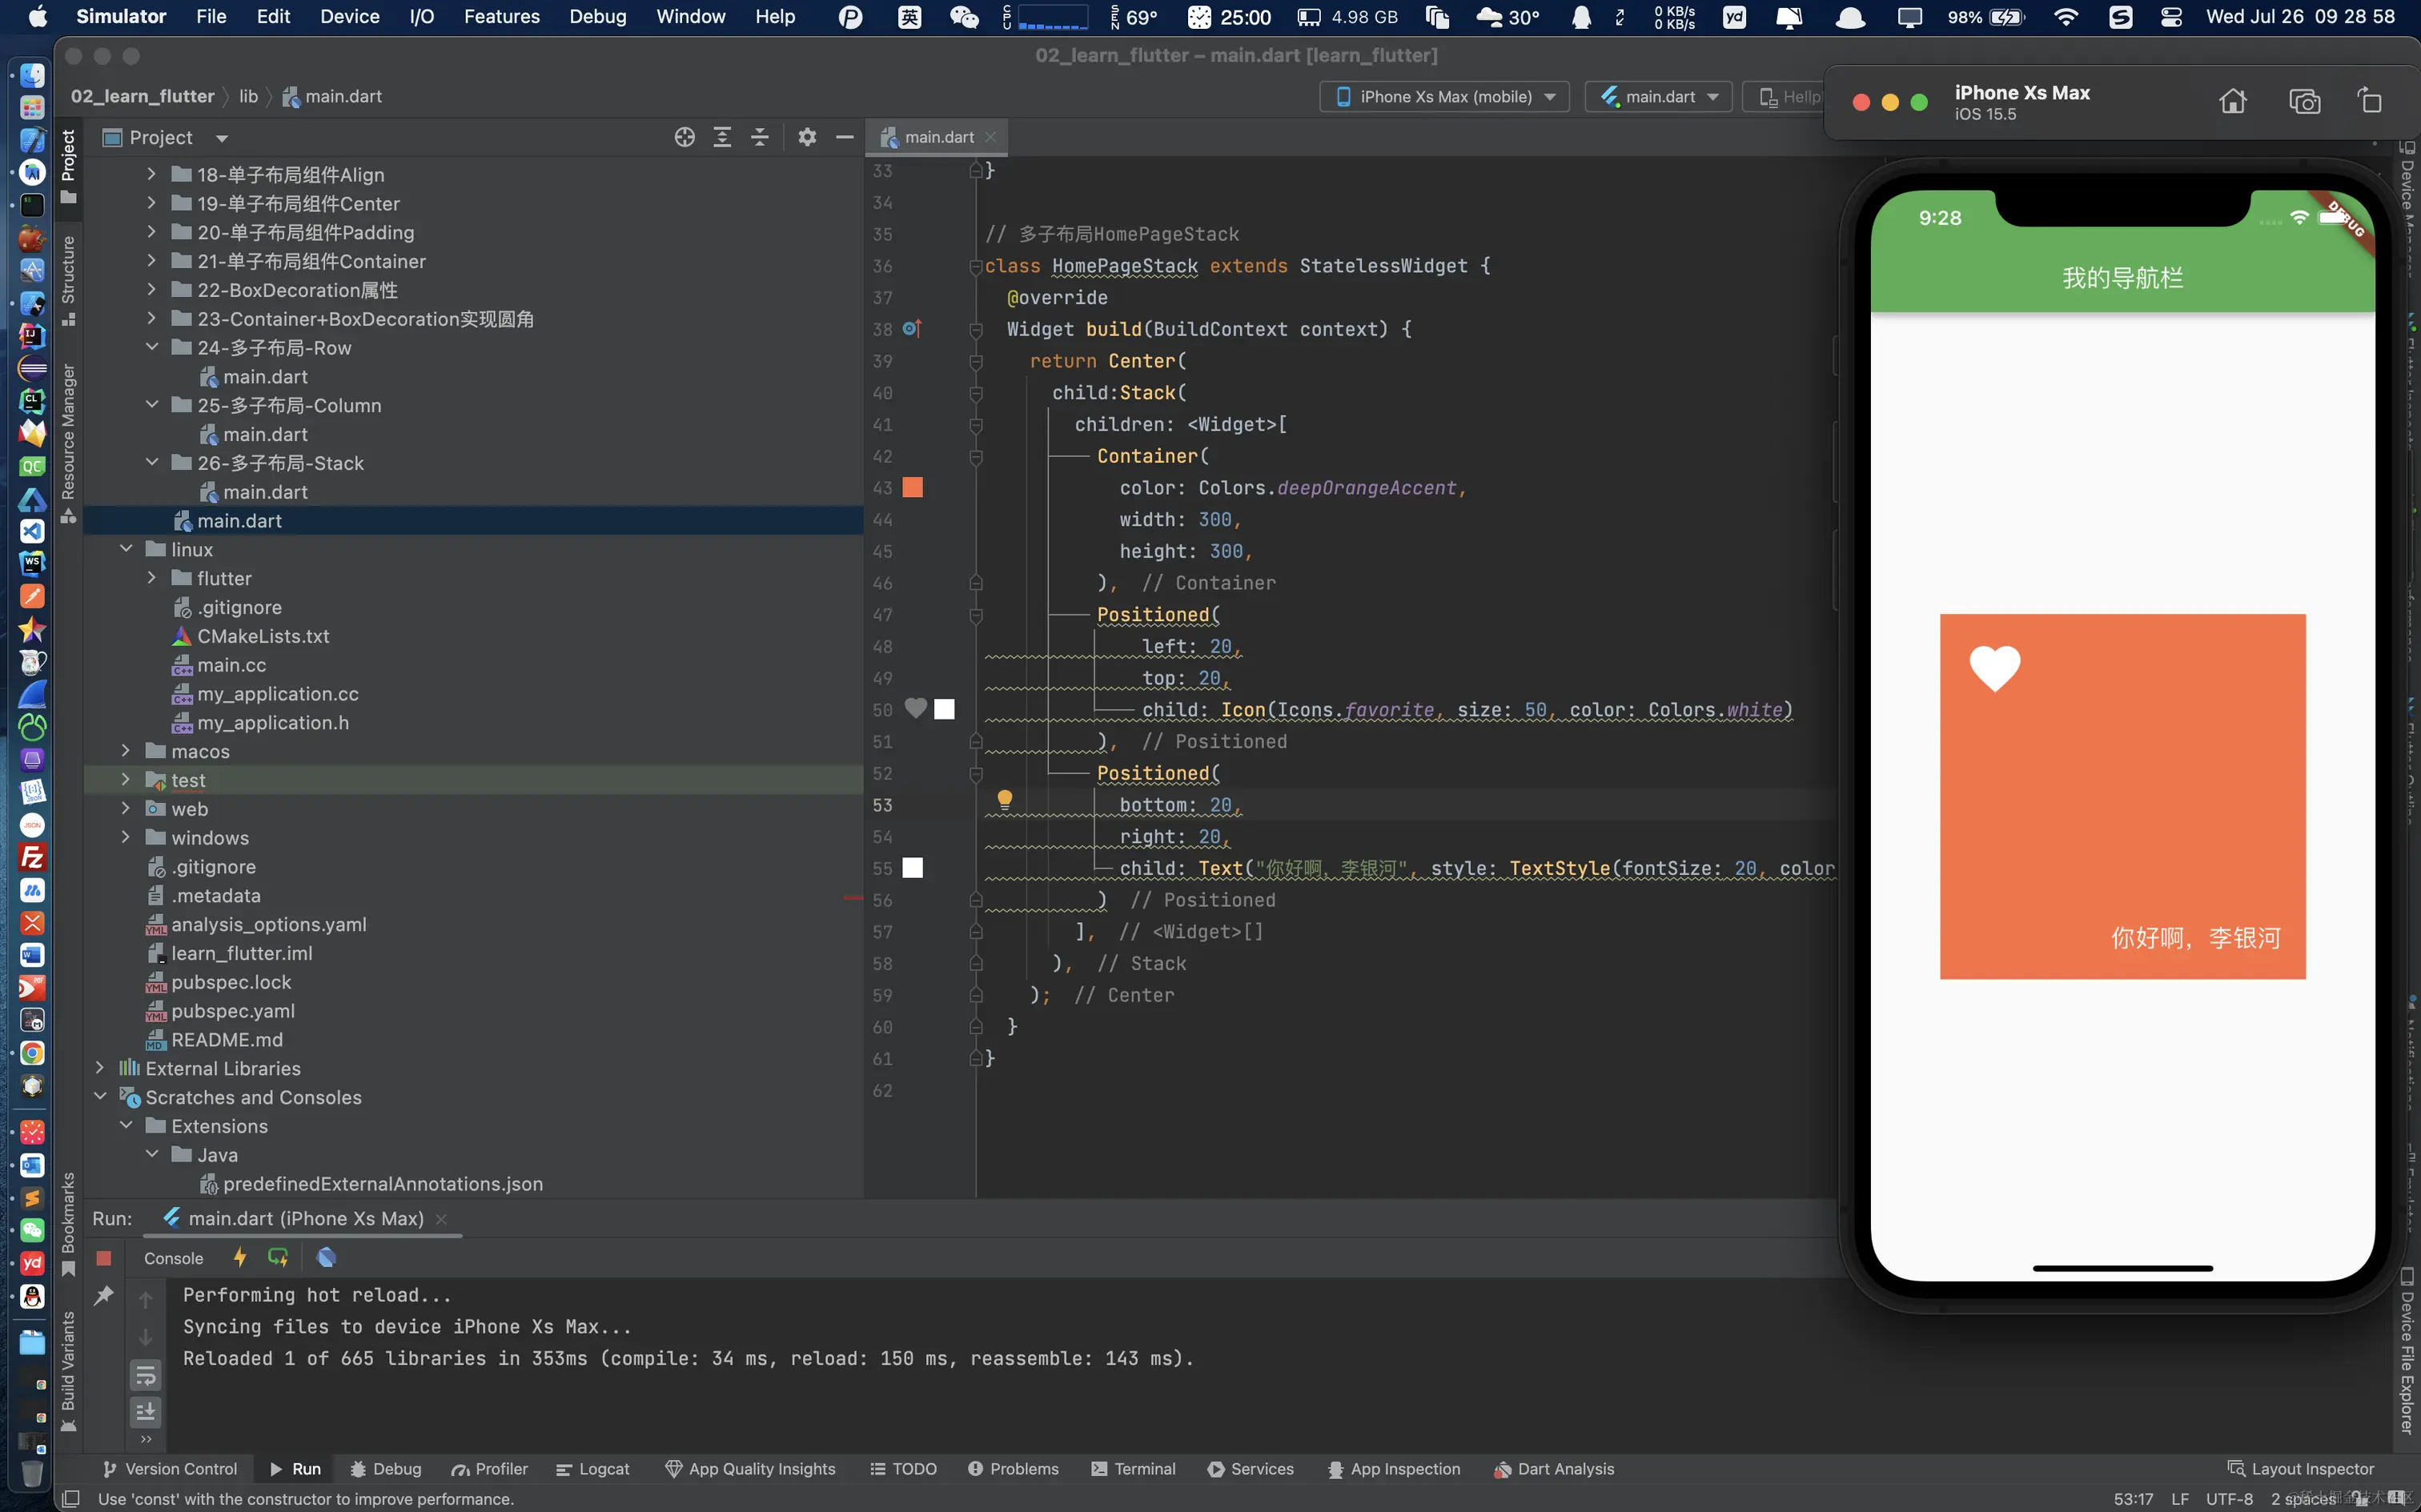Switch to the main.dart editor tab
Image resolution: width=2421 pixels, height=1512 pixels.
(938, 137)
